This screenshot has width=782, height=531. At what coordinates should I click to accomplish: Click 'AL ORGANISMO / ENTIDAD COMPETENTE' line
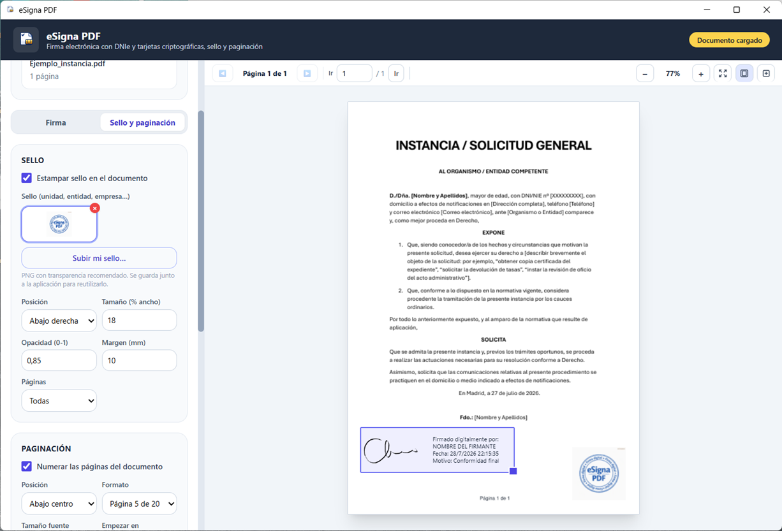pos(494,171)
